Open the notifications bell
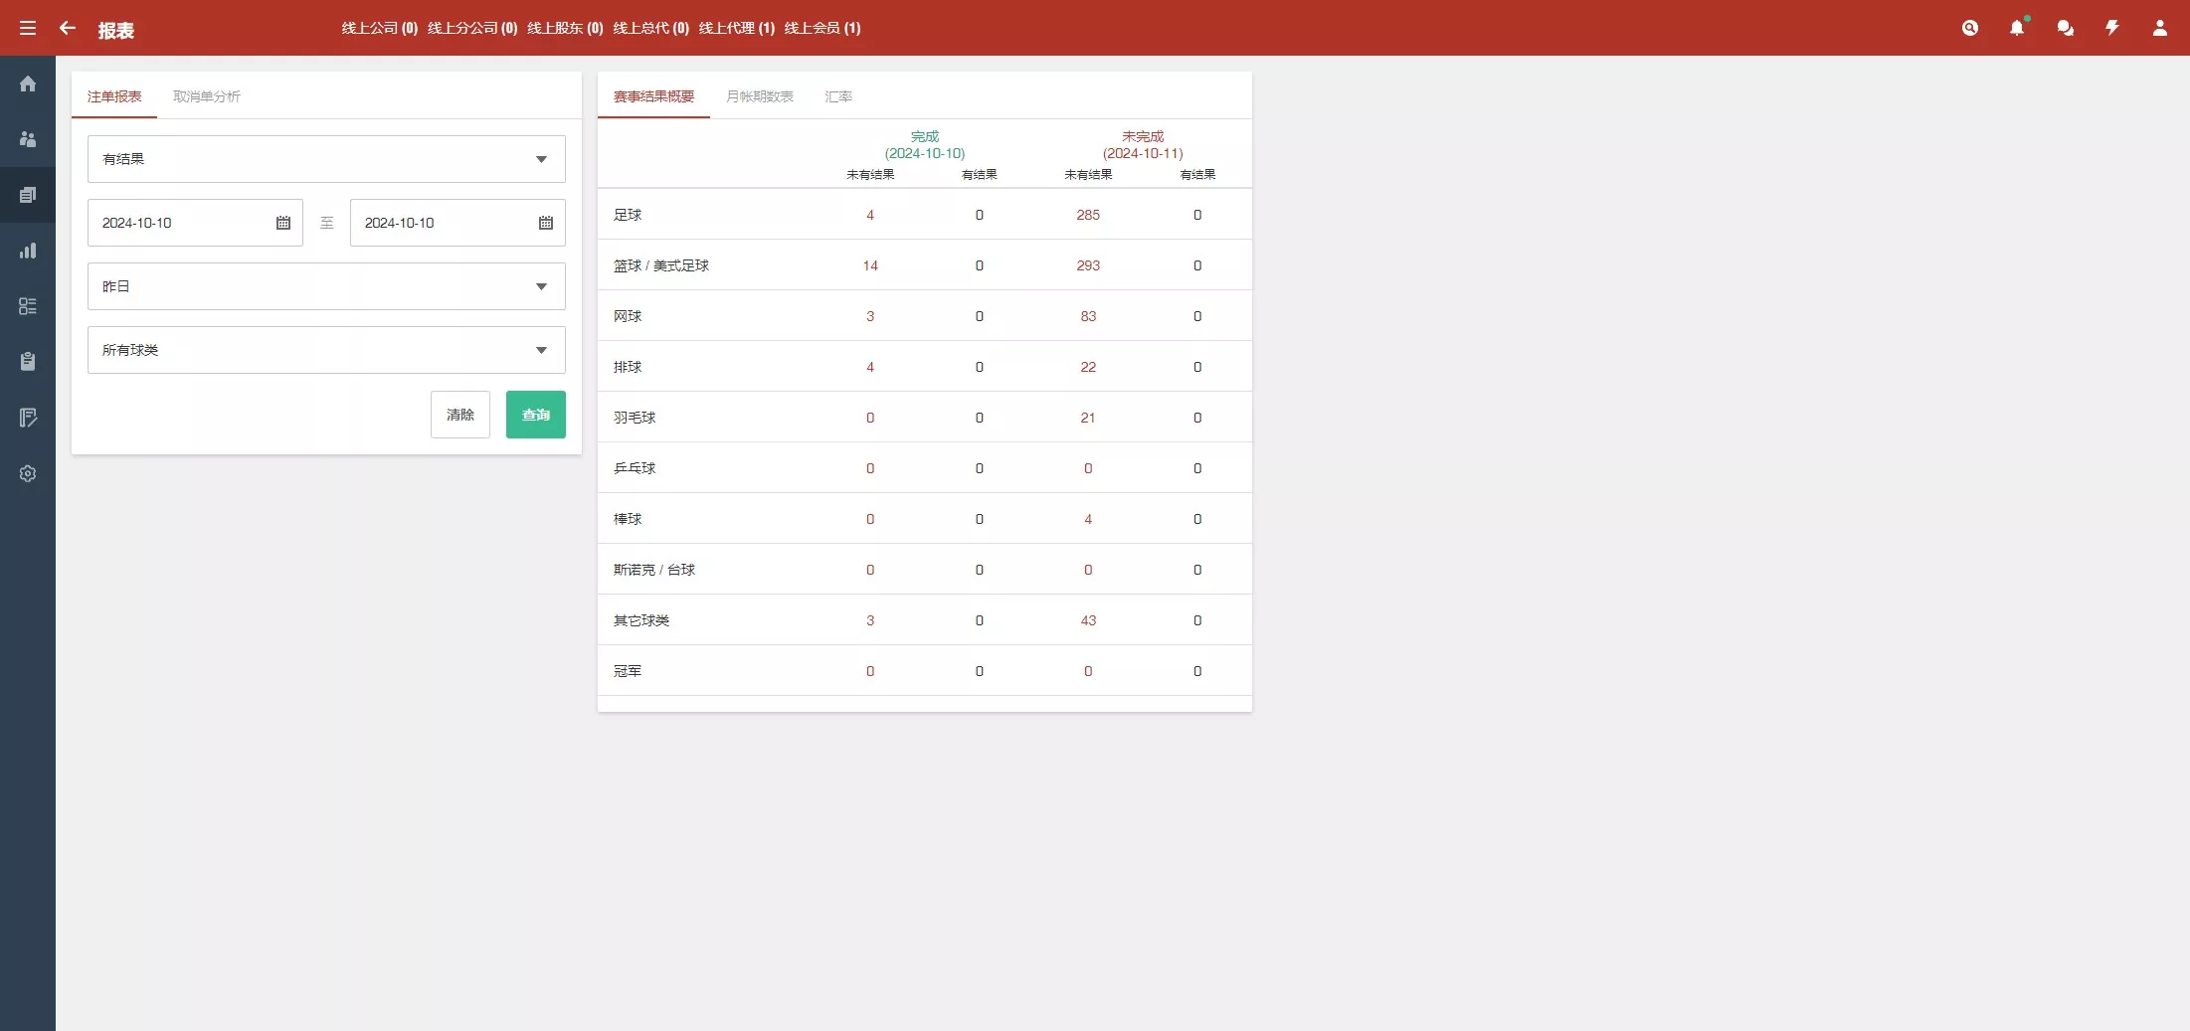 tap(2017, 28)
